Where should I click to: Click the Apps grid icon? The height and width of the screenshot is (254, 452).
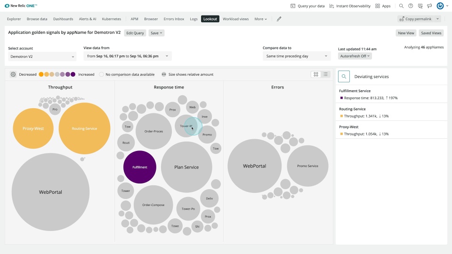[x=377, y=6]
